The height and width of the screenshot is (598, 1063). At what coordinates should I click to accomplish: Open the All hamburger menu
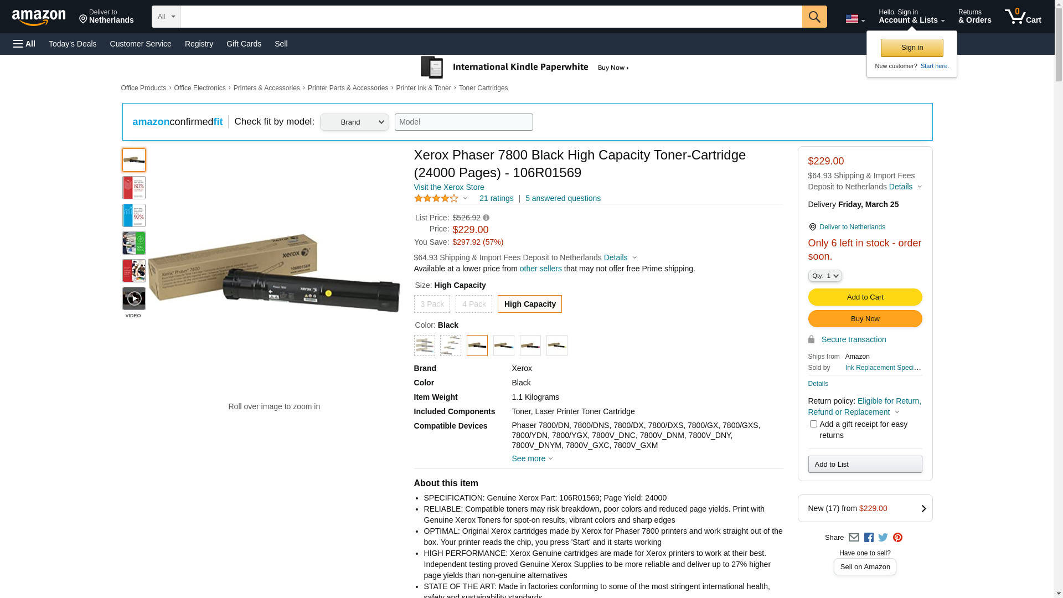point(24,44)
